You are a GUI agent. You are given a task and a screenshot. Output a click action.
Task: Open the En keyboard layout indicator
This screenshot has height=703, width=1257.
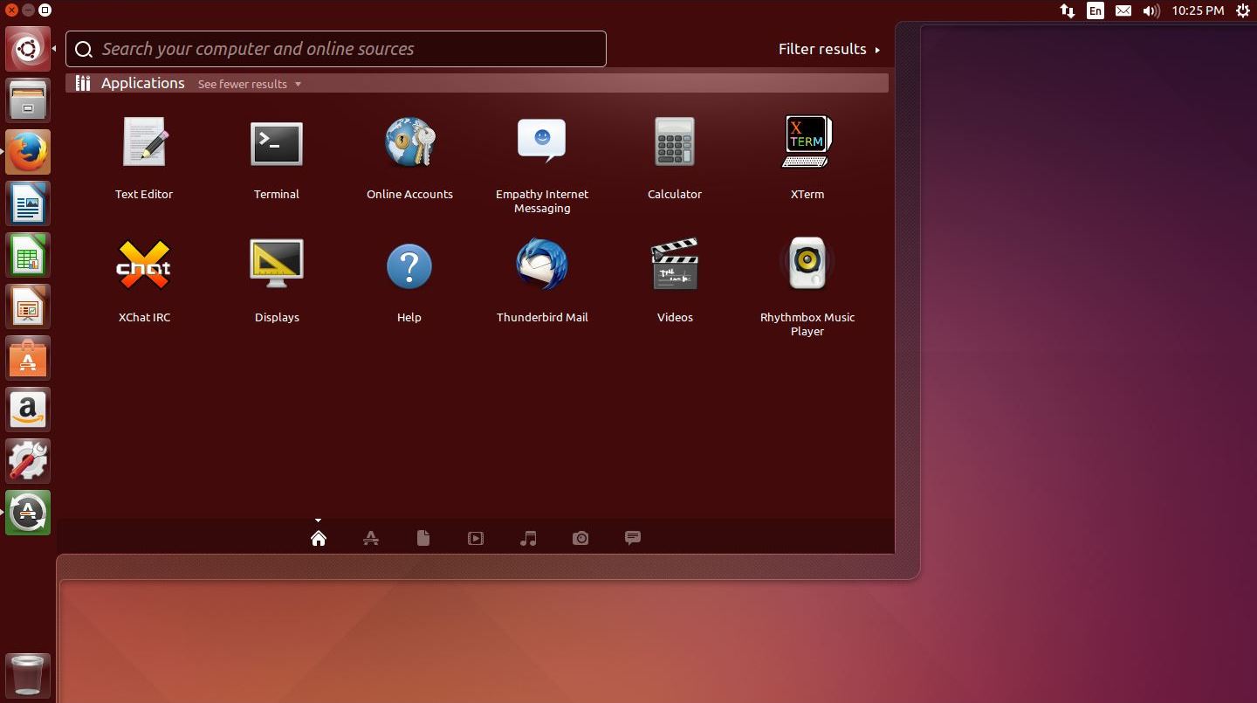[1095, 10]
